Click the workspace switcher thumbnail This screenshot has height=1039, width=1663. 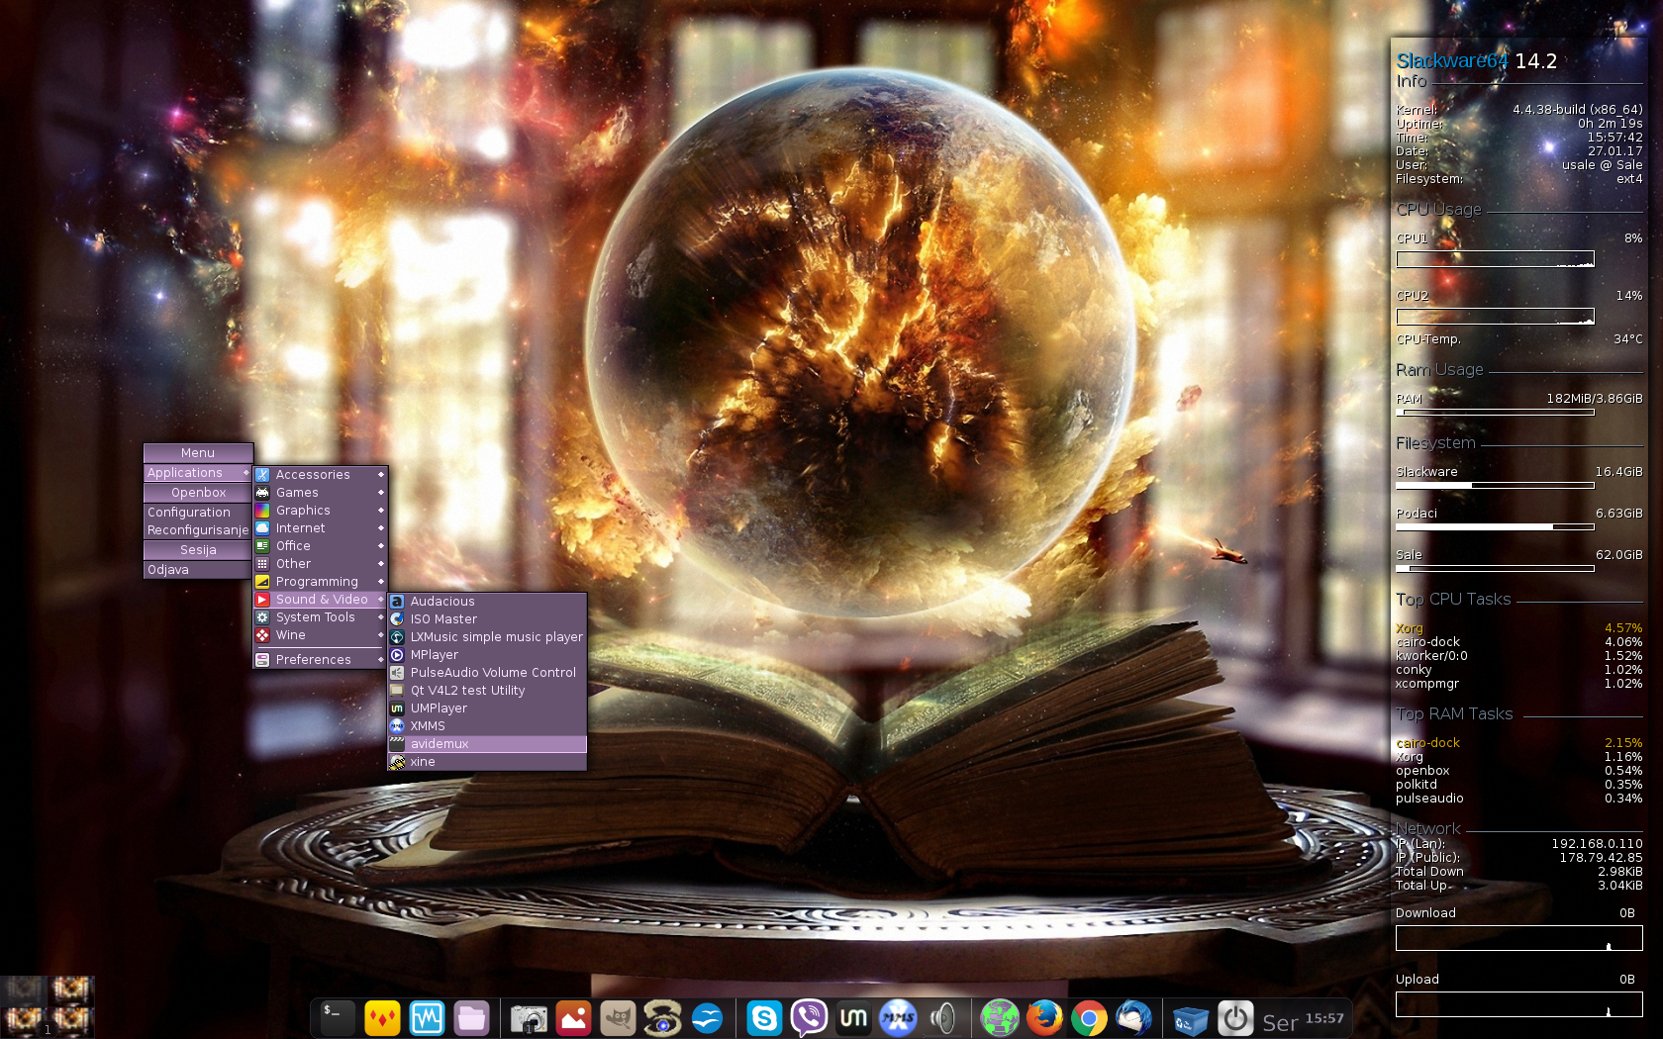point(48,1005)
